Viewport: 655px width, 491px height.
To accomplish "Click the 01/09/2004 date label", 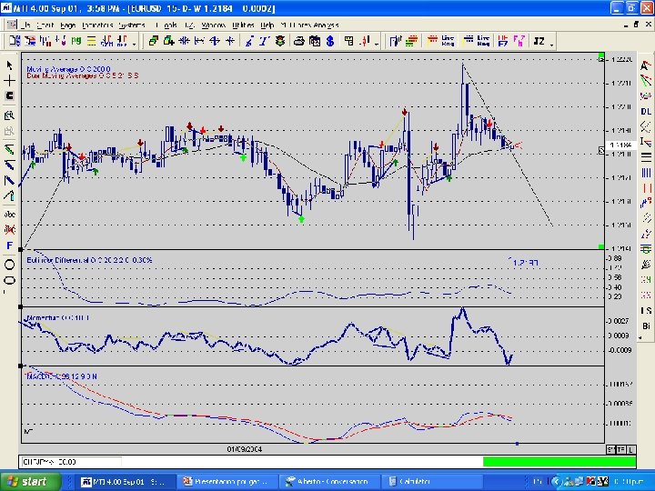I will pos(245,449).
